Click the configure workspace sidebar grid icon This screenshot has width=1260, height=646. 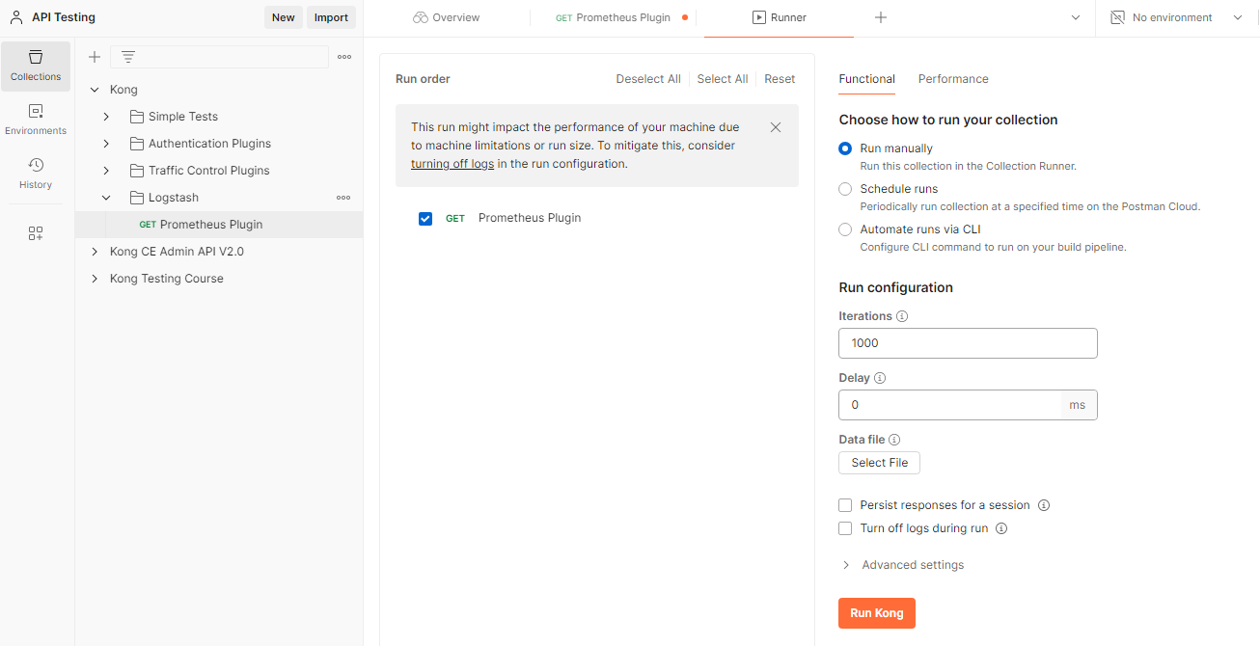click(36, 233)
